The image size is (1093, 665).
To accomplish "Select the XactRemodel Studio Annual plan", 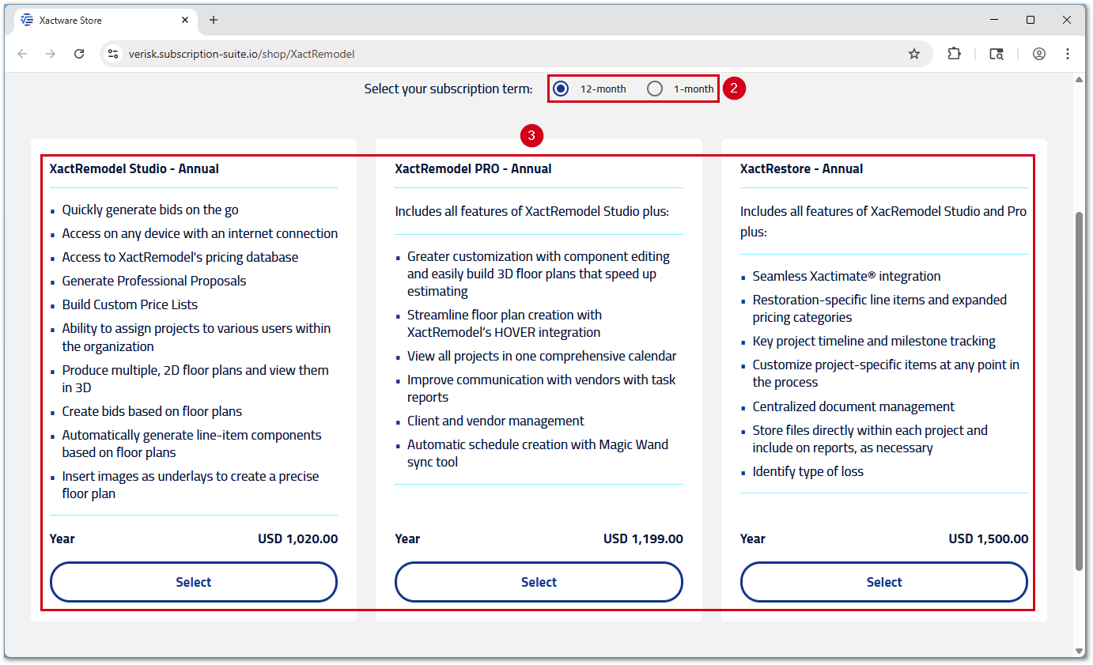I will click(194, 582).
